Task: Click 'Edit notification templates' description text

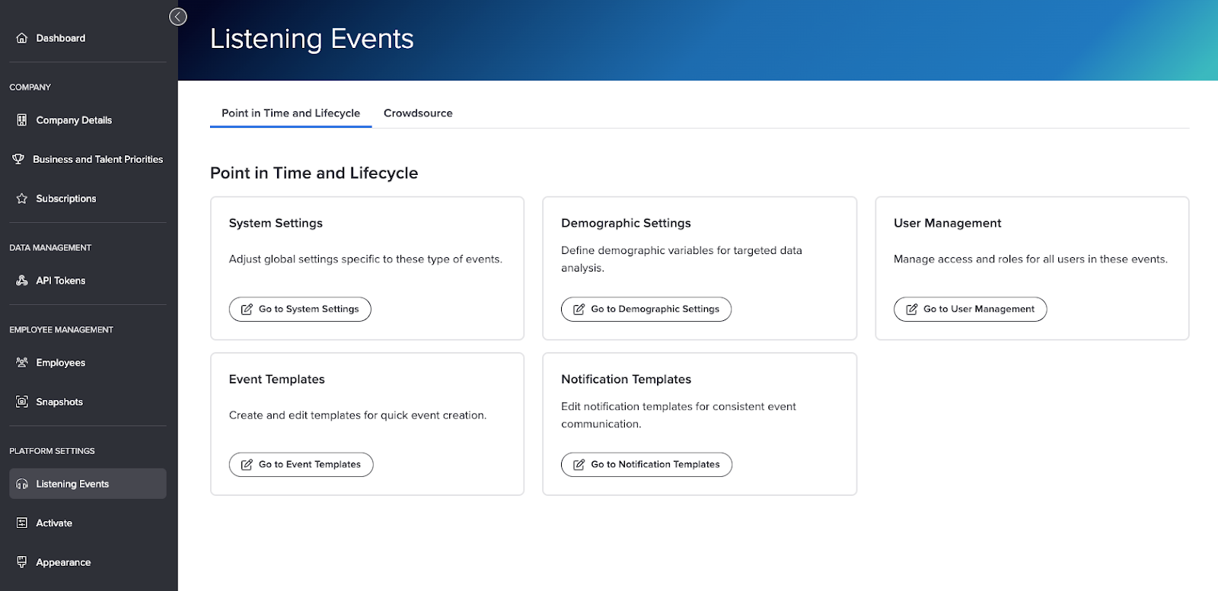Action: click(678, 415)
